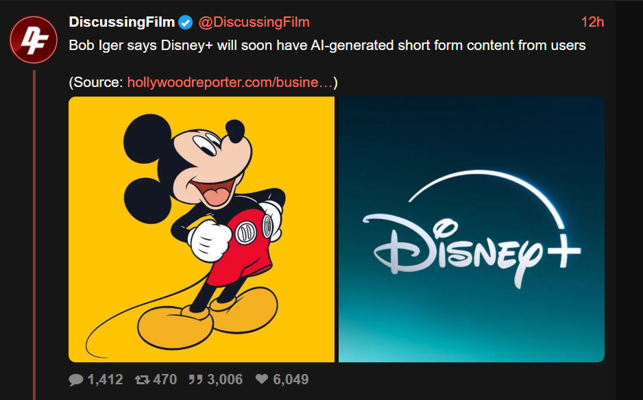The image size is (643, 400).
Task: Click the 1,412 replies count
Action: click(105, 379)
